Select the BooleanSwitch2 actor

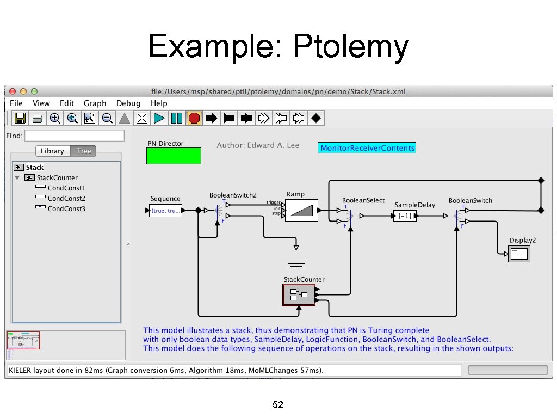point(218,211)
